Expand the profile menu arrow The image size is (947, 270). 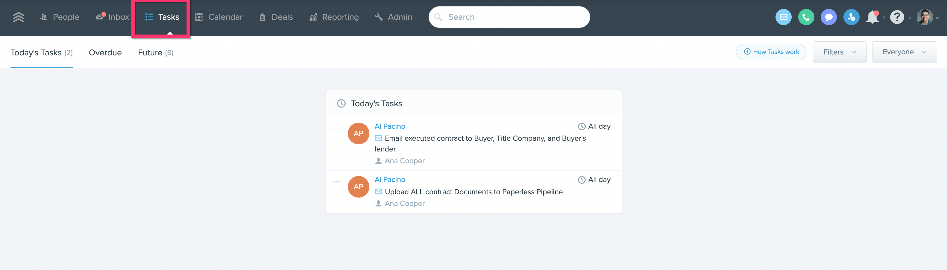(937, 18)
